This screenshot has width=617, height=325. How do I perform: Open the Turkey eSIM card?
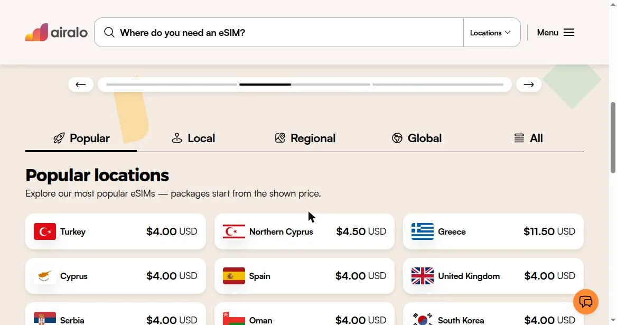coord(116,231)
